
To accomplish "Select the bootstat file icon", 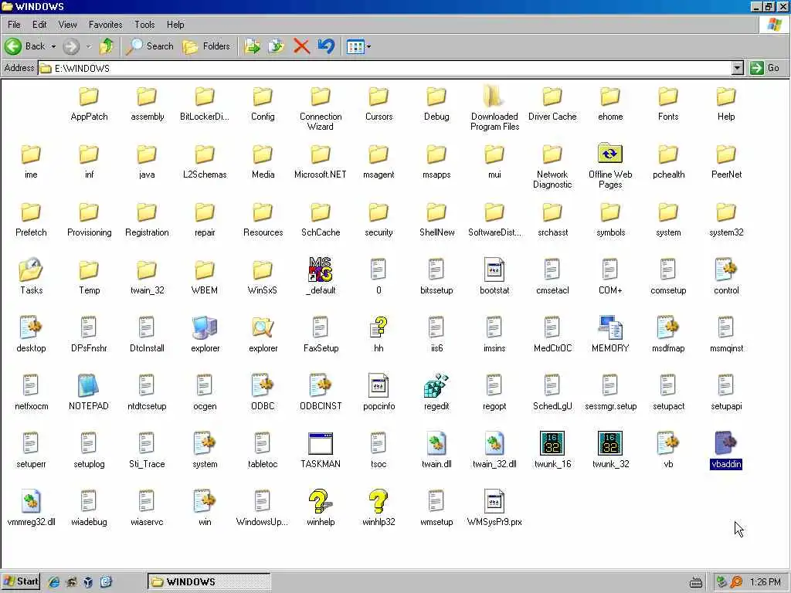I will [494, 269].
